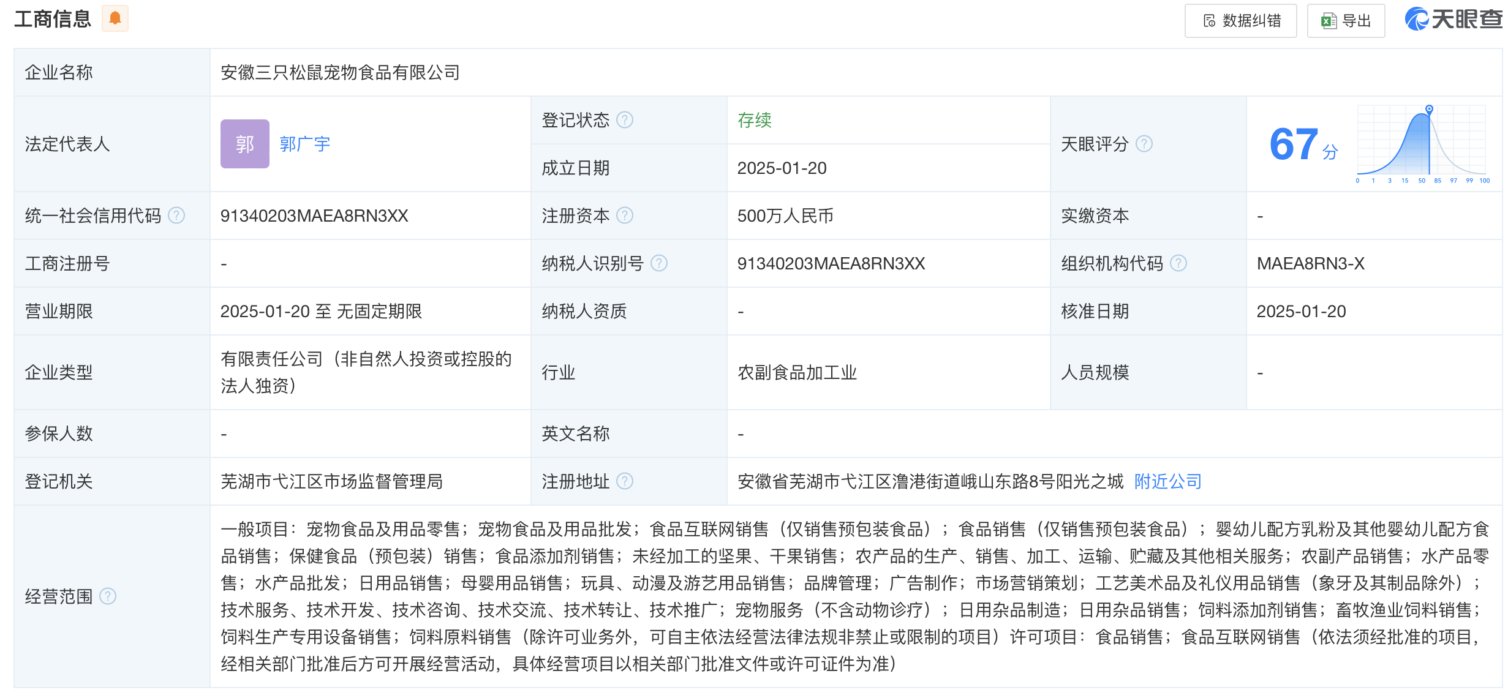Click help icon next to 统一社会信用代码
This screenshot has height=698, width=1508.
tap(176, 216)
